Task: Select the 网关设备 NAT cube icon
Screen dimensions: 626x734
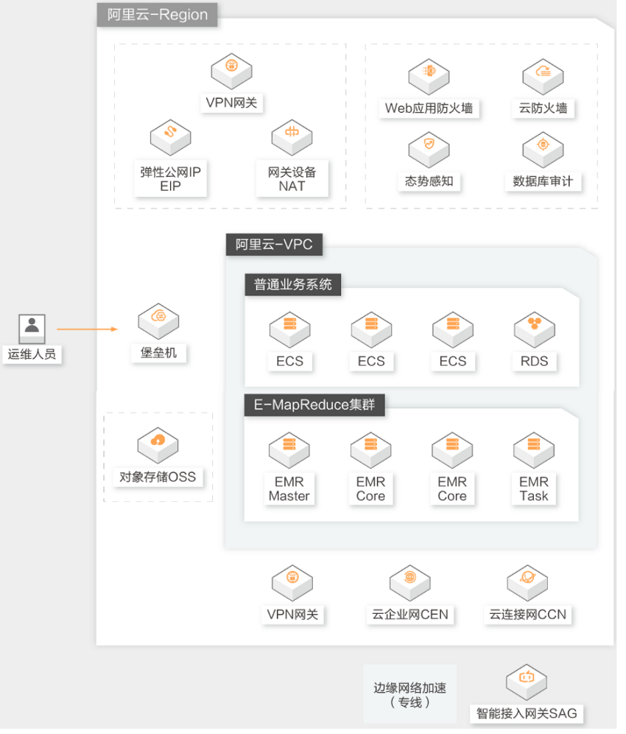Action: click(x=292, y=137)
